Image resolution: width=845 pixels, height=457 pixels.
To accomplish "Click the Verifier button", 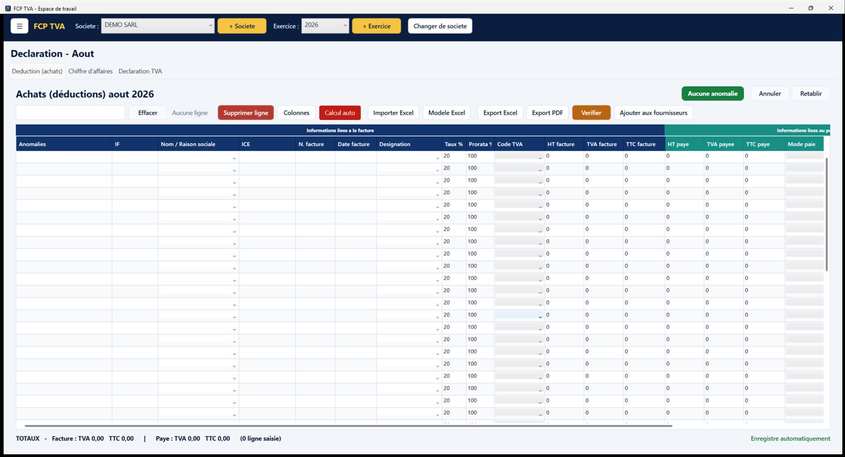I will 591,113.
